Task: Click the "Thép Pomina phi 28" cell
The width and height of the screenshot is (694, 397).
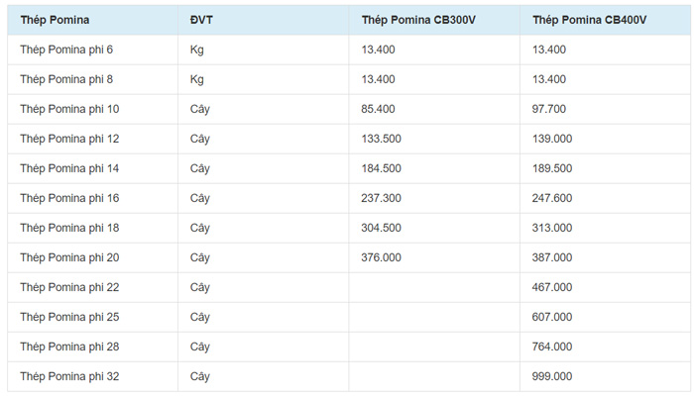Action: pyautogui.click(x=69, y=347)
